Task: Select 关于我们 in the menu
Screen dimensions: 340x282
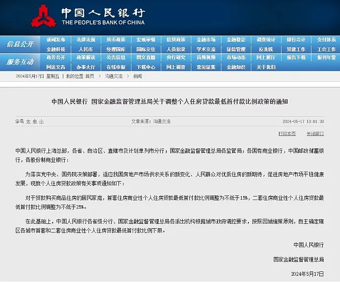Action: tap(266, 67)
